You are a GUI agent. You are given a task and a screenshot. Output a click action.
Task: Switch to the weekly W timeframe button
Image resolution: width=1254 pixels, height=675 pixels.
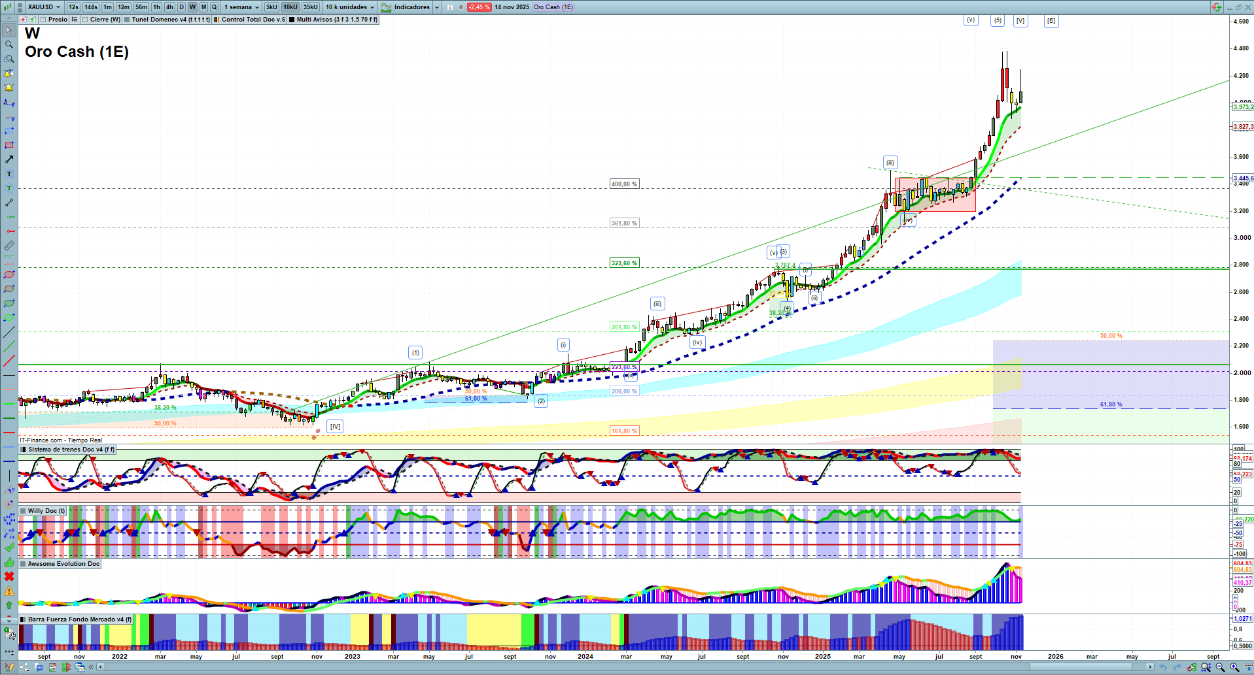[x=192, y=7]
